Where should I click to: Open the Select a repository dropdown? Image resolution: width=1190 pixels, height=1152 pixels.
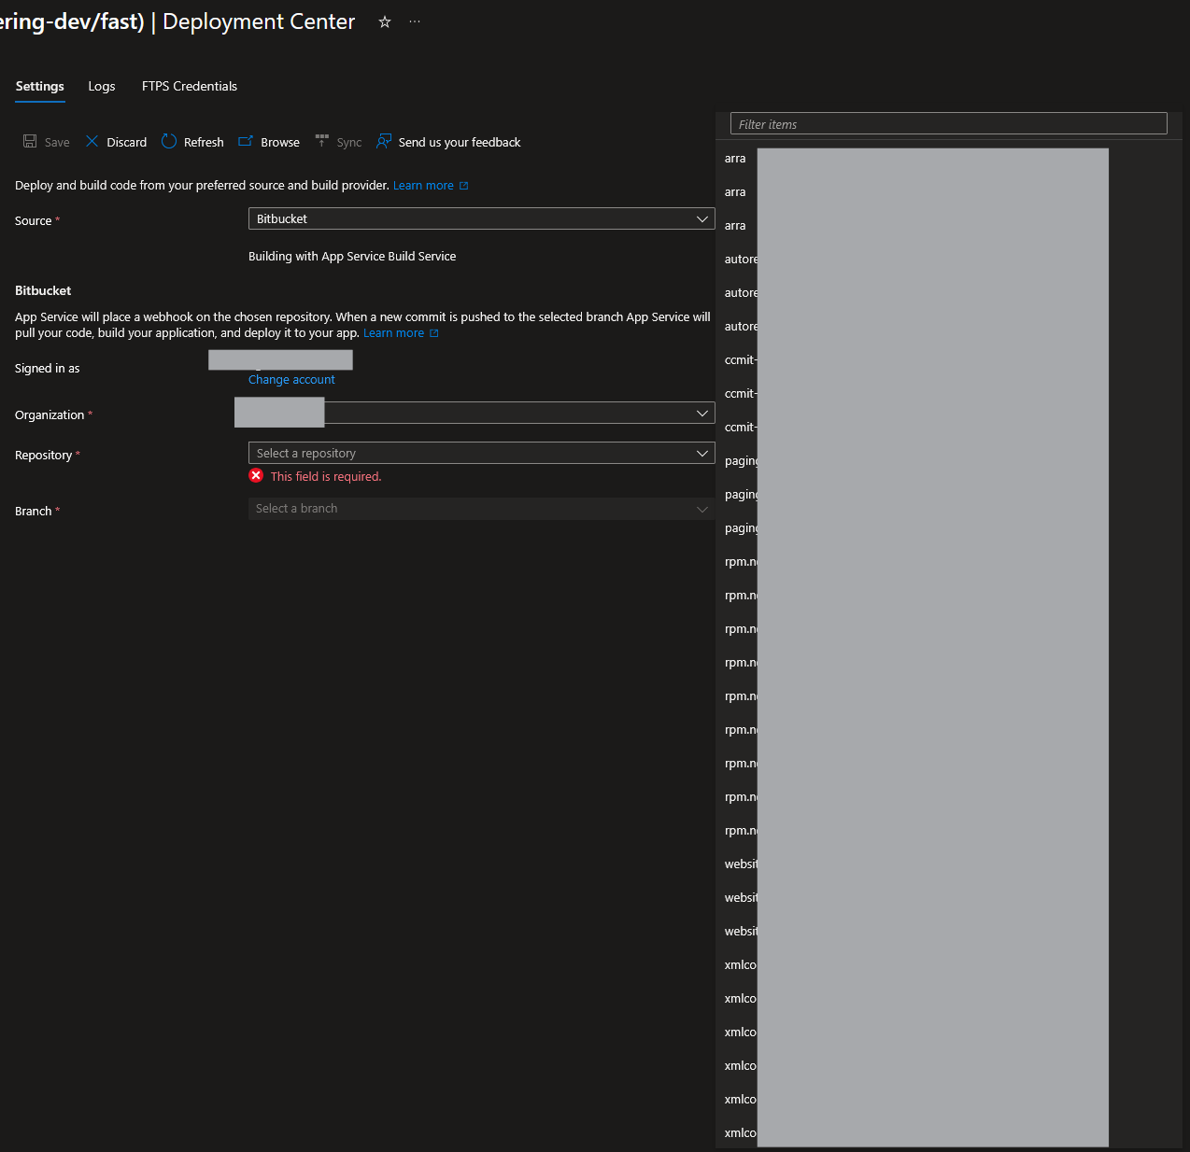click(481, 453)
